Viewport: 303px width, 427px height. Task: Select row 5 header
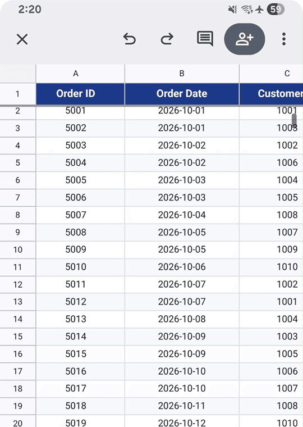(18, 163)
